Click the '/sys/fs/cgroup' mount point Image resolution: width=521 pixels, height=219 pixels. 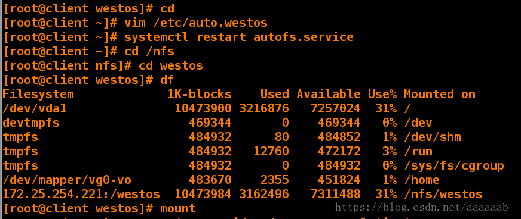(454, 165)
